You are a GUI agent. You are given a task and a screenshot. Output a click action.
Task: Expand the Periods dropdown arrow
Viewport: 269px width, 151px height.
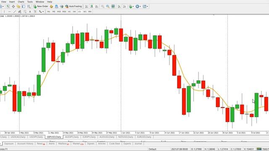pos(140,7)
